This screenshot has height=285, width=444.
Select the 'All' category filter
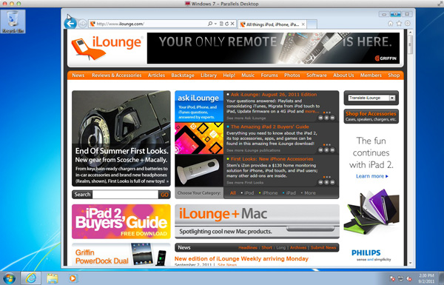click(x=233, y=193)
